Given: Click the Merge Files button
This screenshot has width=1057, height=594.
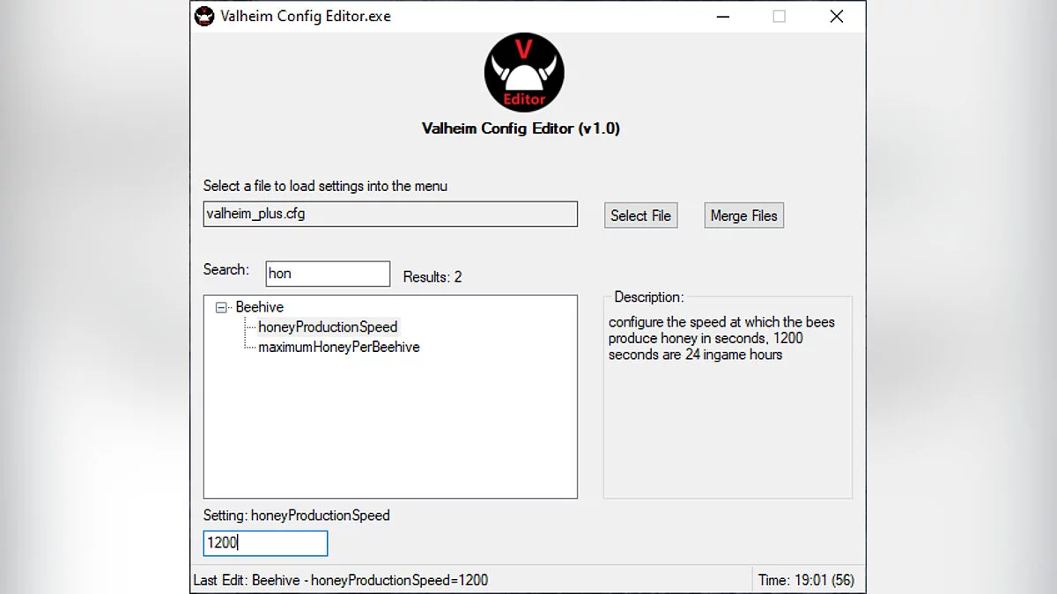Looking at the screenshot, I should point(743,216).
